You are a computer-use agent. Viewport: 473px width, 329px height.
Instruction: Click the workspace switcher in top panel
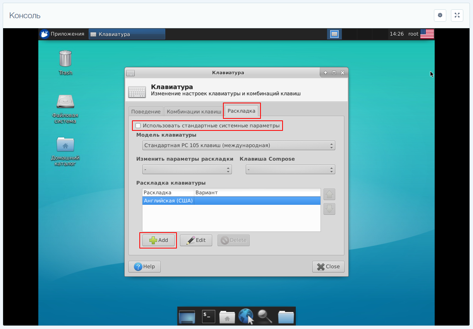pyautogui.click(x=335, y=34)
